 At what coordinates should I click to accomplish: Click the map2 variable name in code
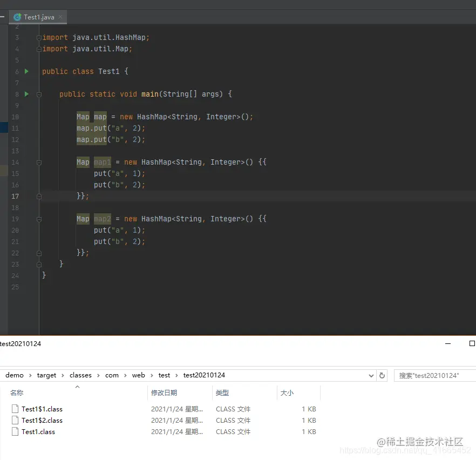(x=103, y=219)
